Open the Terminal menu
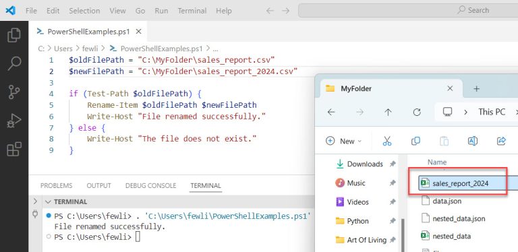 tap(192, 11)
